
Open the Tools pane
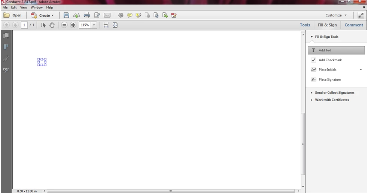tap(305, 25)
